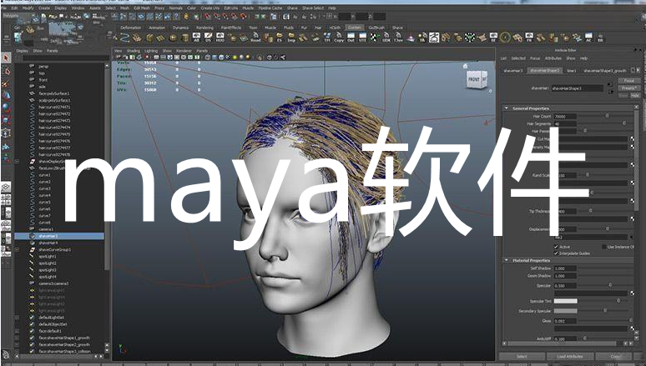This screenshot has width=646, height=366.
Task: Click the home icon above view cube
Action: tap(465, 66)
